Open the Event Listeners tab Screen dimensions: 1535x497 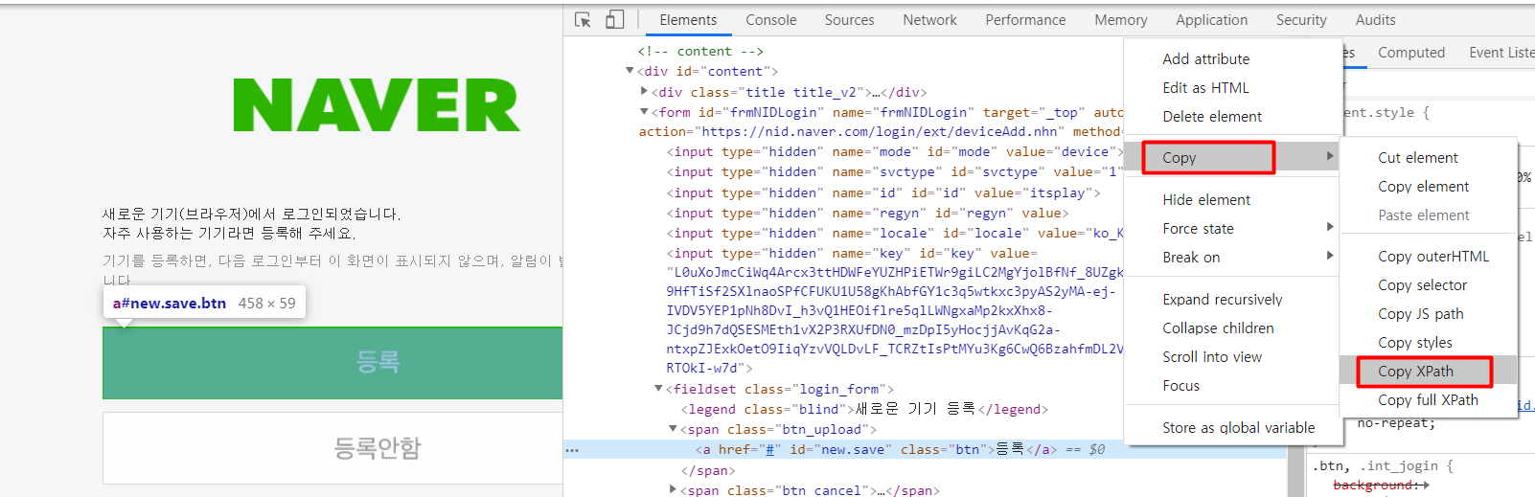(x=1501, y=53)
